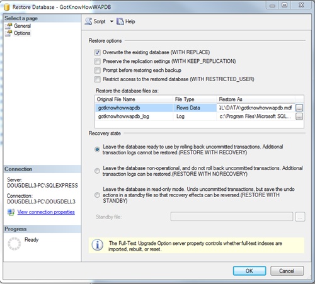The image size is (315, 284).
Task: Open View connection properties link
Action: pos(46,212)
